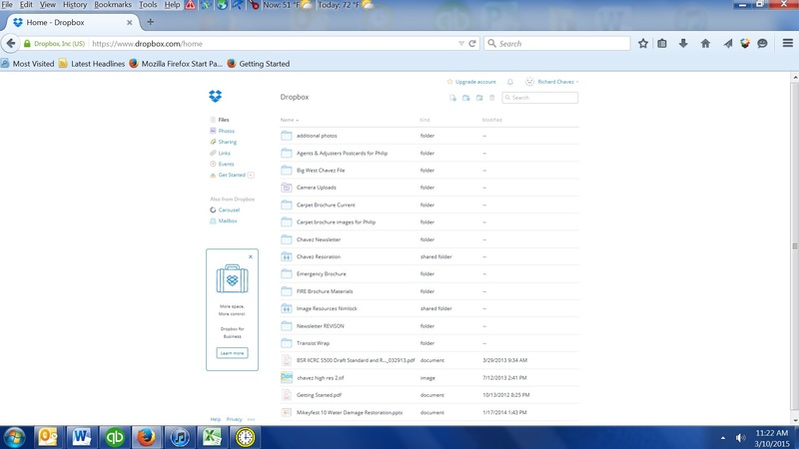Screen dimensions: 799x449
Task: Open the URL bar history dropdown
Action: click(x=461, y=44)
